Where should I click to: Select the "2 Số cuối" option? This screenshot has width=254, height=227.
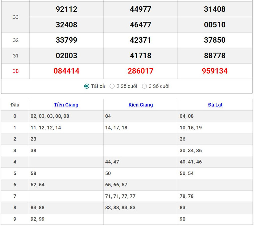112,86
